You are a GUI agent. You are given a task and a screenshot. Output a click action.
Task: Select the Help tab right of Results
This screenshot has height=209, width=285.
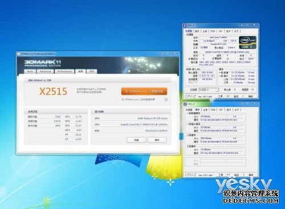point(92,71)
